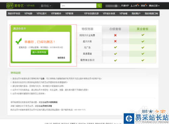Click the 特权列表 header
The height and width of the screenshot is (124, 169).
(x=88, y=29)
